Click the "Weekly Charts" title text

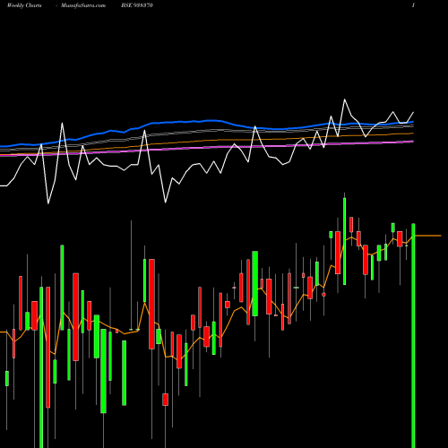pos(24,5)
